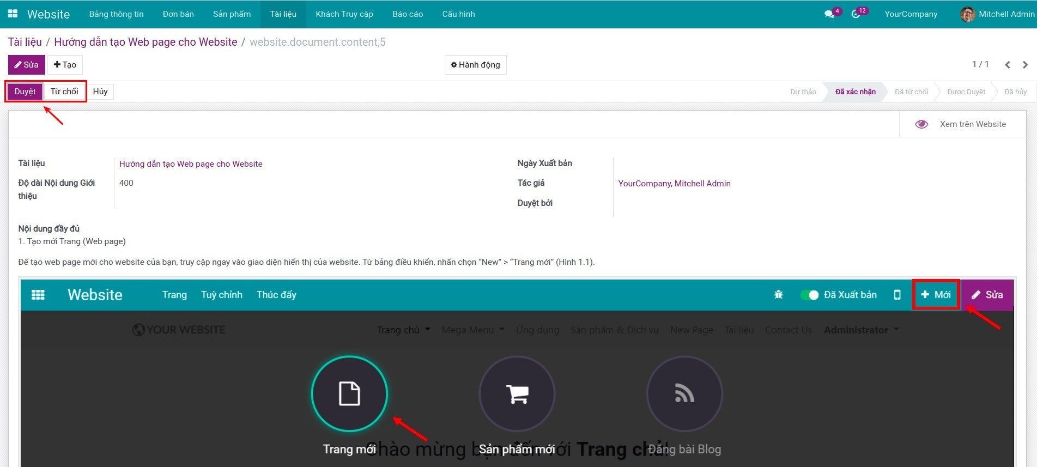The height and width of the screenshot is (467, 1037).
Task: Click the eye icon for website view
Action: (x=921, y=124)
